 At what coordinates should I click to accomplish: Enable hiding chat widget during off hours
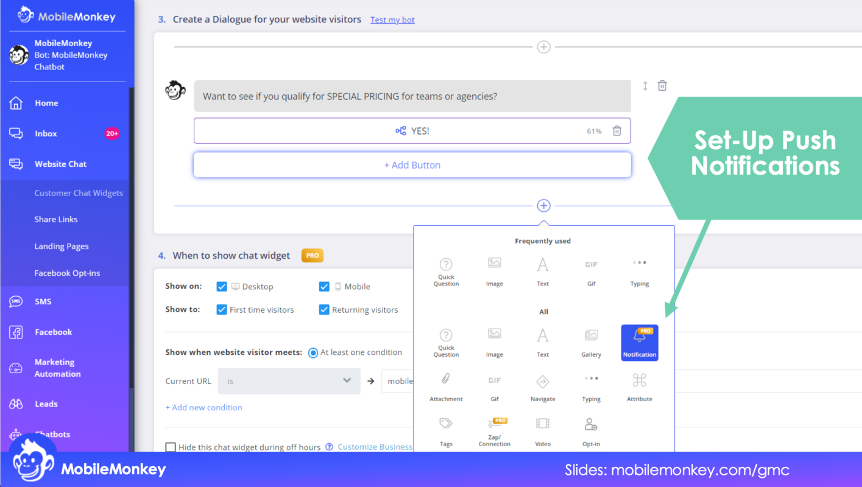point(171,447)
